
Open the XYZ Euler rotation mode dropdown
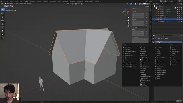point(140,27)
